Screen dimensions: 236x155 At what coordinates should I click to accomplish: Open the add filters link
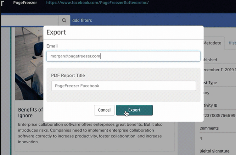[82, 20]
